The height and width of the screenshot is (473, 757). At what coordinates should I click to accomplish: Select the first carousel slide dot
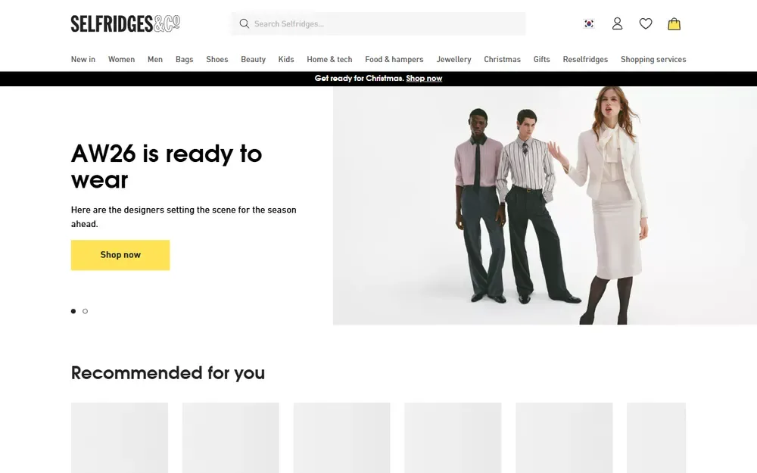73,311
